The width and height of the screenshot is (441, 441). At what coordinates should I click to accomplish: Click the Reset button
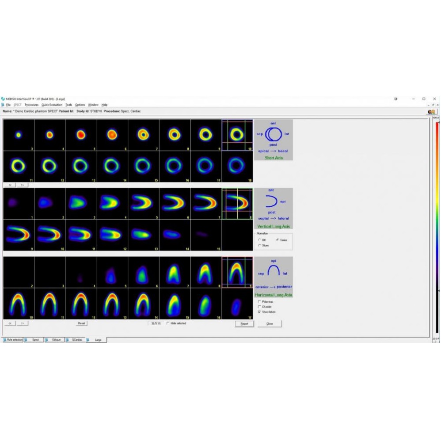point(81,323)
